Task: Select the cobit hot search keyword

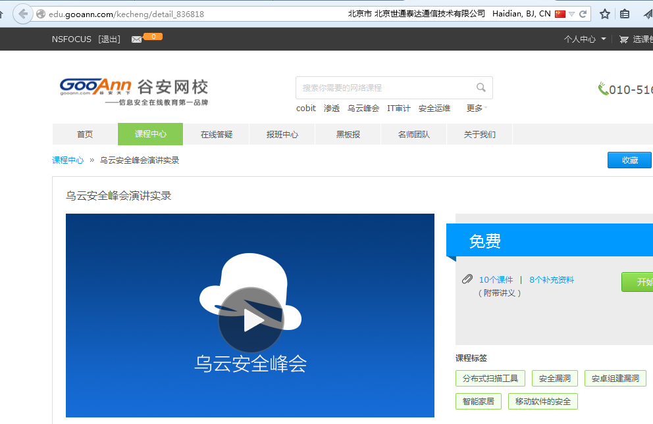Action: [306, 108]
